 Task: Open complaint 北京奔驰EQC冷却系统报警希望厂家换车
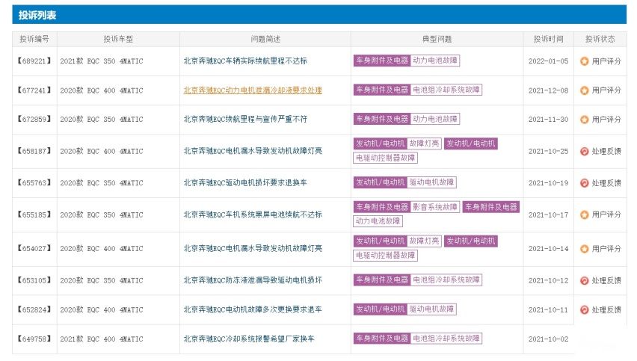click(x=249, y=339)
